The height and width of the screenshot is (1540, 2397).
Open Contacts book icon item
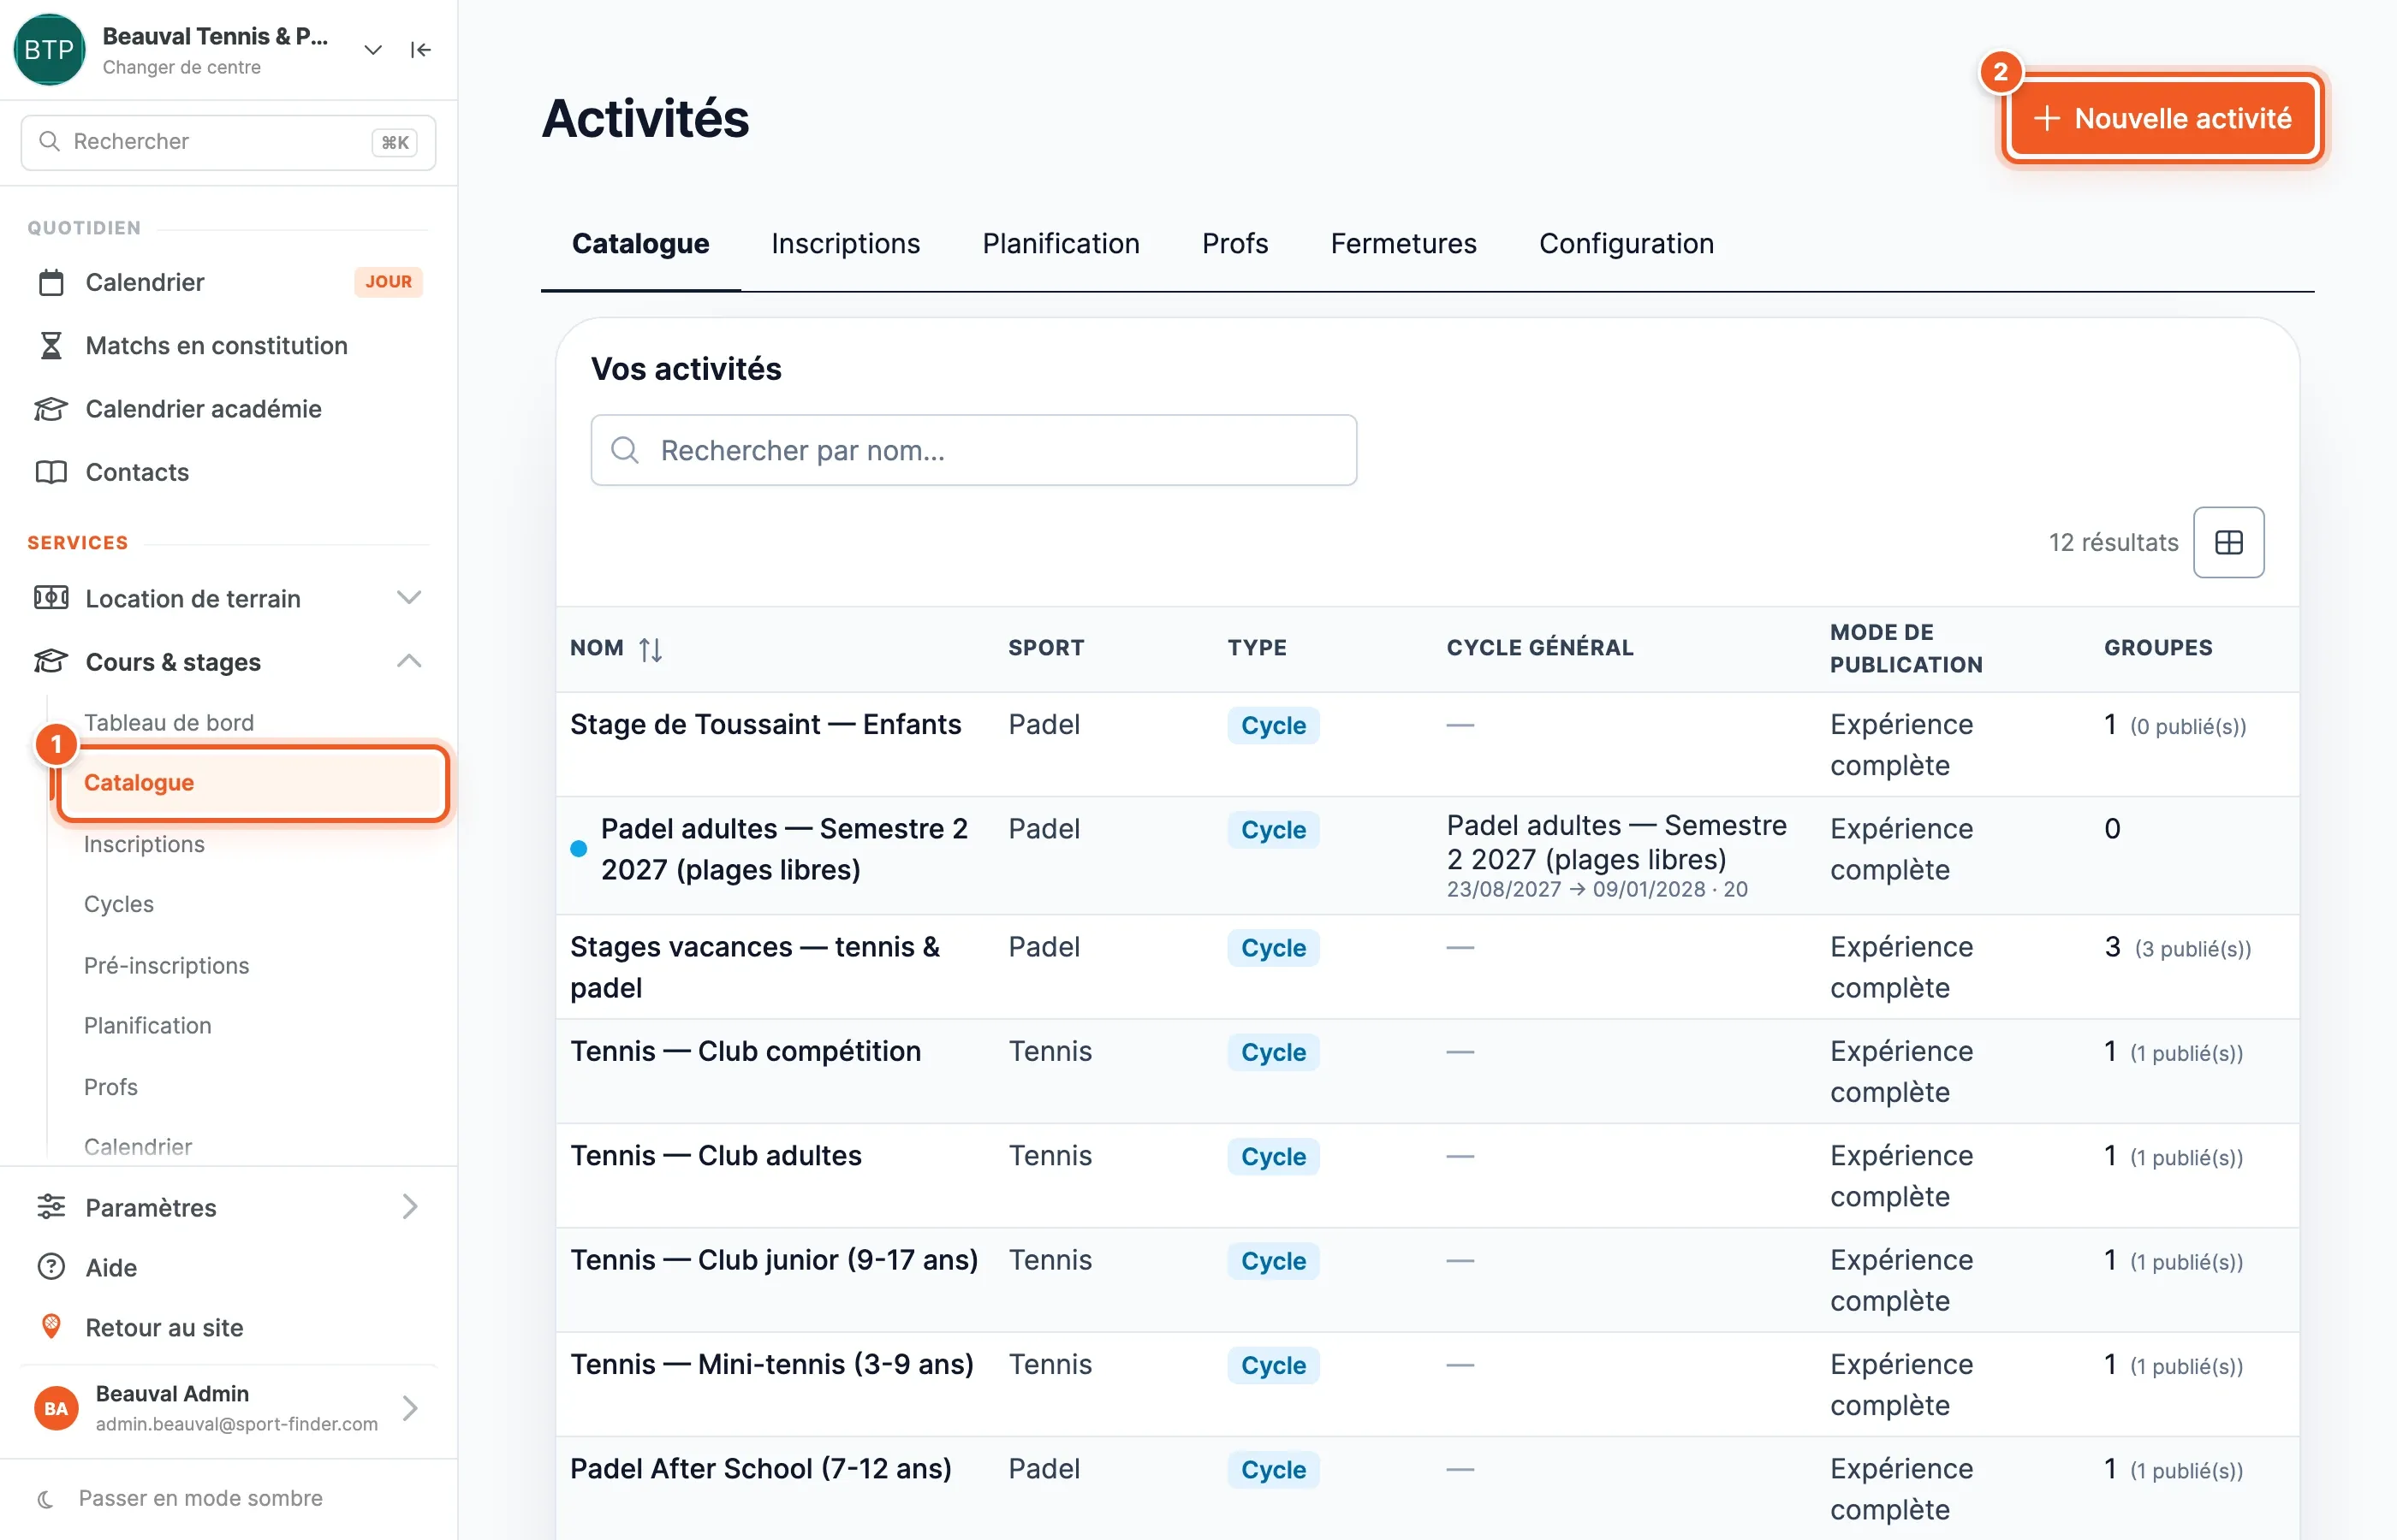click(x=228, y=472)
